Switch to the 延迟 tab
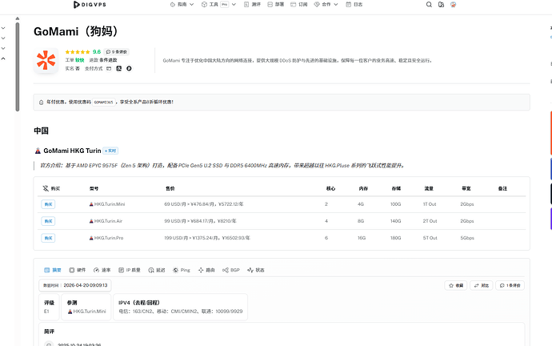The width and height of the screenshot is (552, 346). click(x=157, y=270)
